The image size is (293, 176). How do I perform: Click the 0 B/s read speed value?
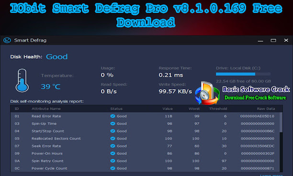tap(109, 92)
